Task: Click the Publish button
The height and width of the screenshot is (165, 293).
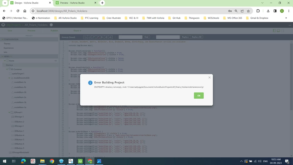Action: [54, 31]
